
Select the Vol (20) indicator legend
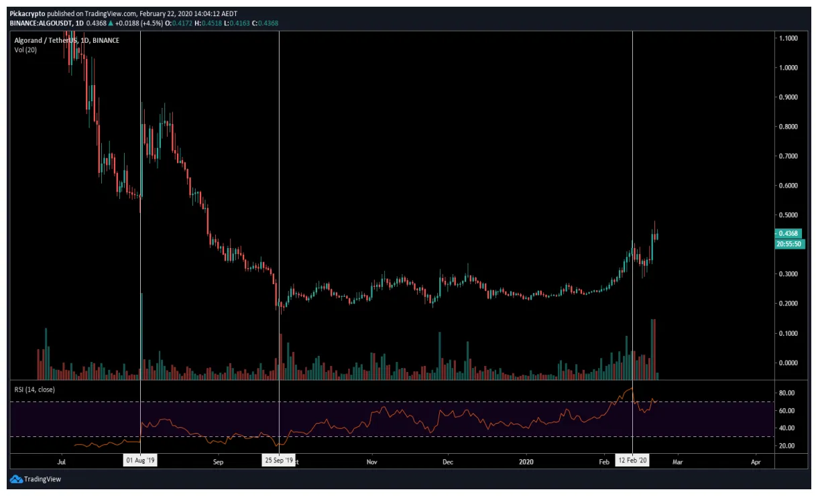point(25,49)
